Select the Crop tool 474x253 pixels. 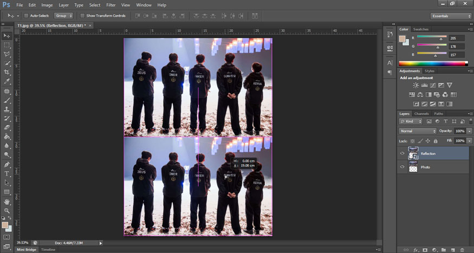pyautogui.click(x=7, y=72)
